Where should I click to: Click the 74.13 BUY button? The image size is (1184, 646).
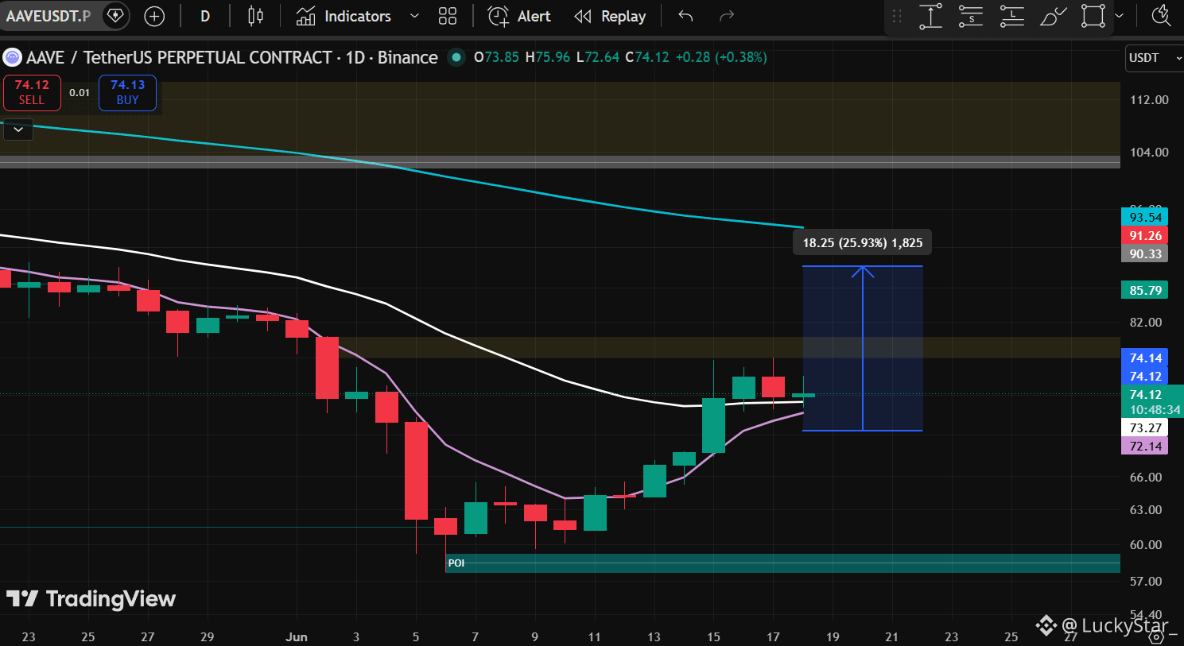click(x=127, y=92)
